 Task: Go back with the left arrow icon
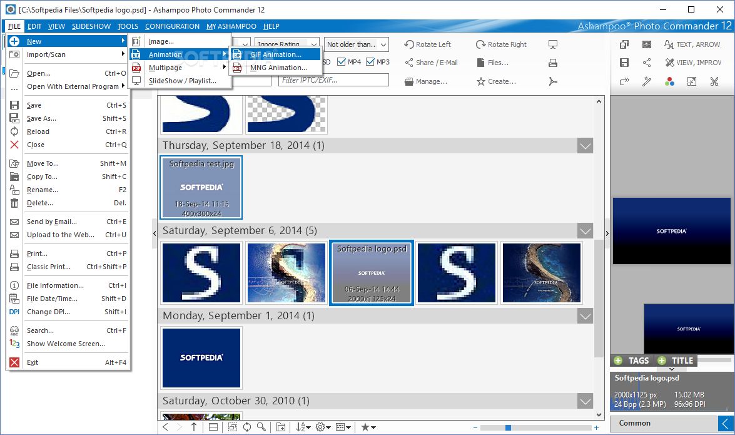point(166,427)
